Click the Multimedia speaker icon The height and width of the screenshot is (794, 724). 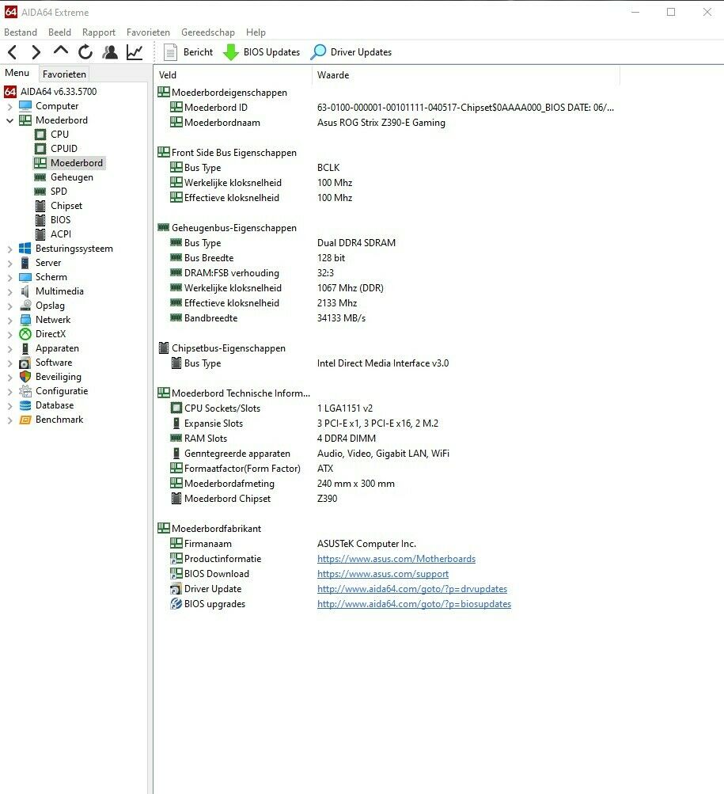click(x=25, y=291)
